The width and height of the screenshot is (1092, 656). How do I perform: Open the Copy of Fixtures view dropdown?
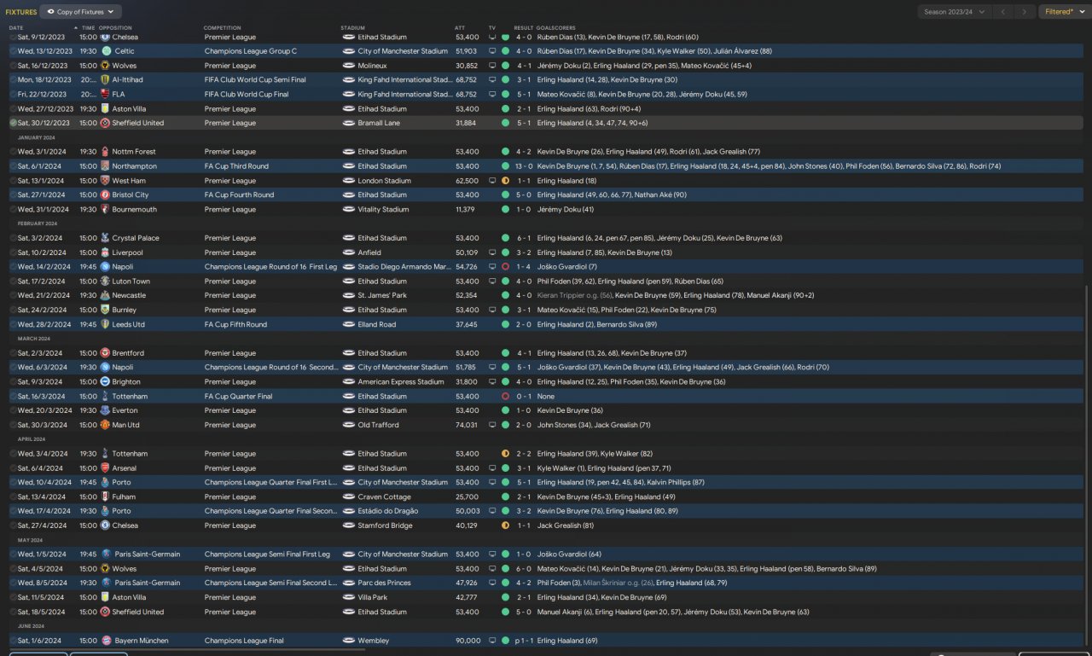[x=81, y=12]
